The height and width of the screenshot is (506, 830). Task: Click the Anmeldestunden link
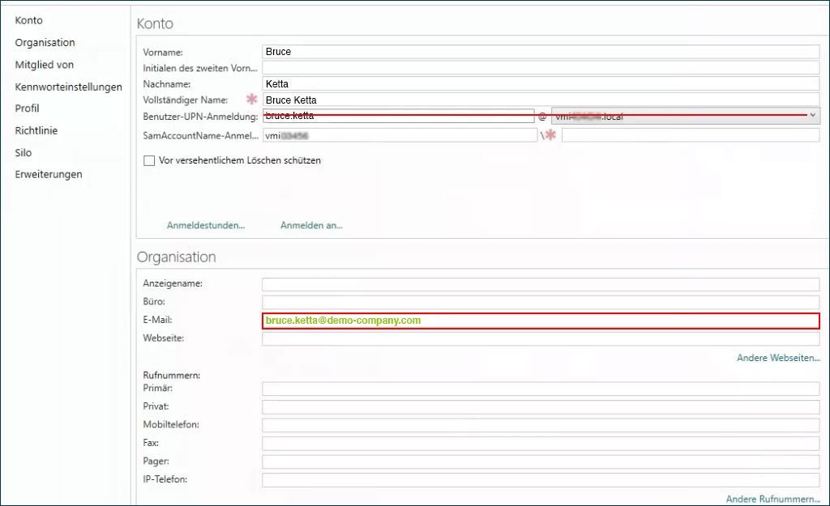click(206, 225)
